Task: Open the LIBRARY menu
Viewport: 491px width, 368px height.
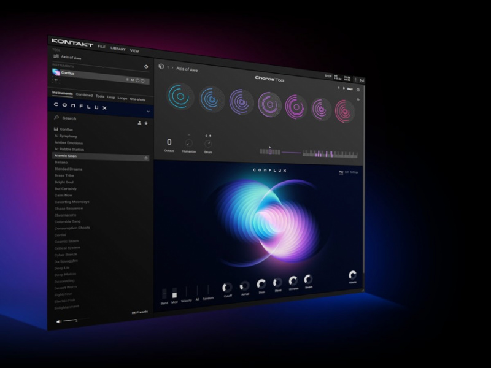Action: (118, 48)
